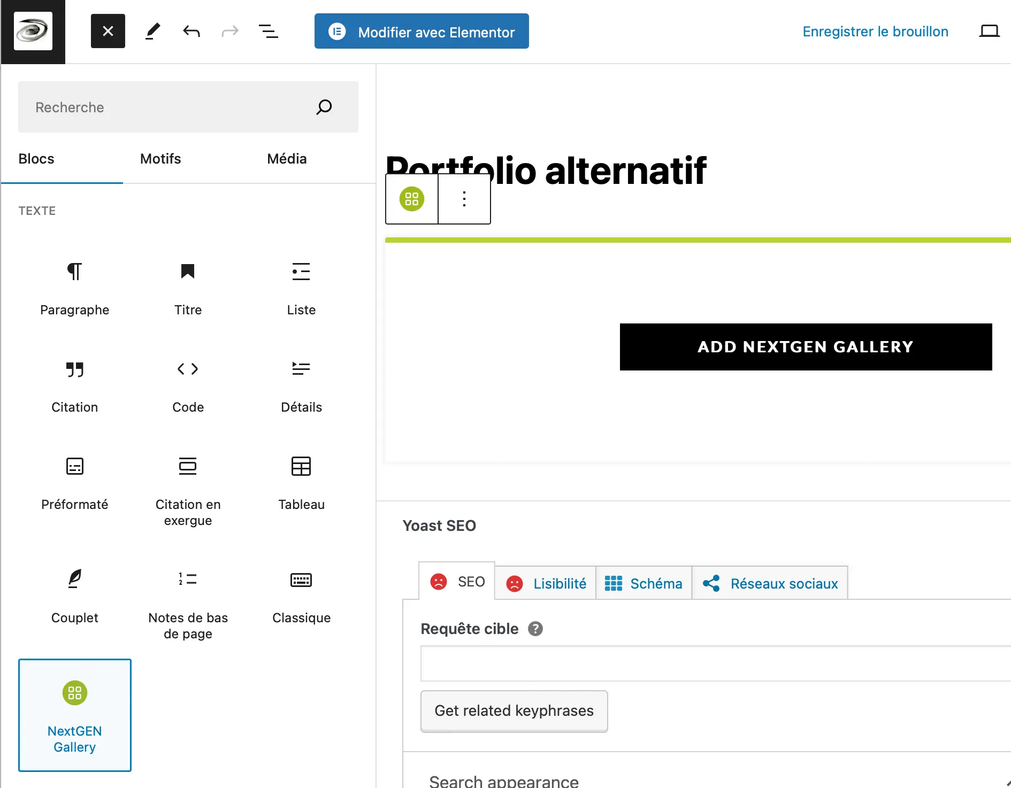
Task: Open the laptop preview device menu
Action: click(989, 32)
